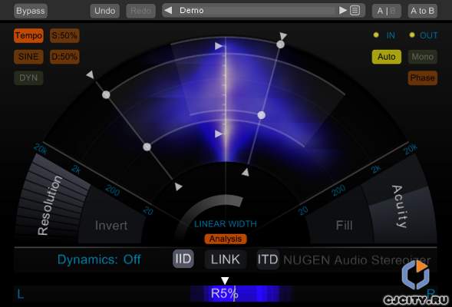Switch A|B comparison
This screenshot has height=307, width=452.
click(x=386, y=11)
